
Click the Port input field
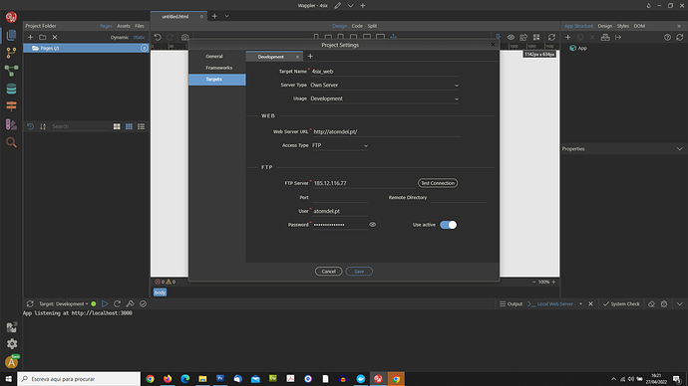340,197
